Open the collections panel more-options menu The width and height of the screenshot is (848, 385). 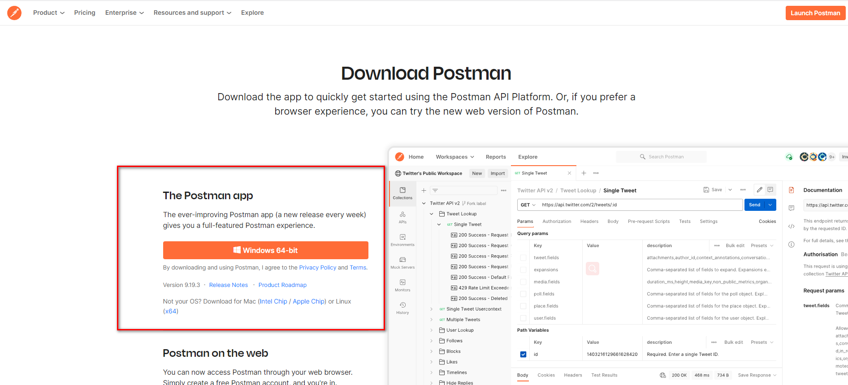pos(503,190)
